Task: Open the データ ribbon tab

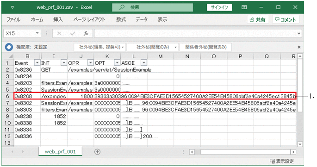Action: click(142, 19)
